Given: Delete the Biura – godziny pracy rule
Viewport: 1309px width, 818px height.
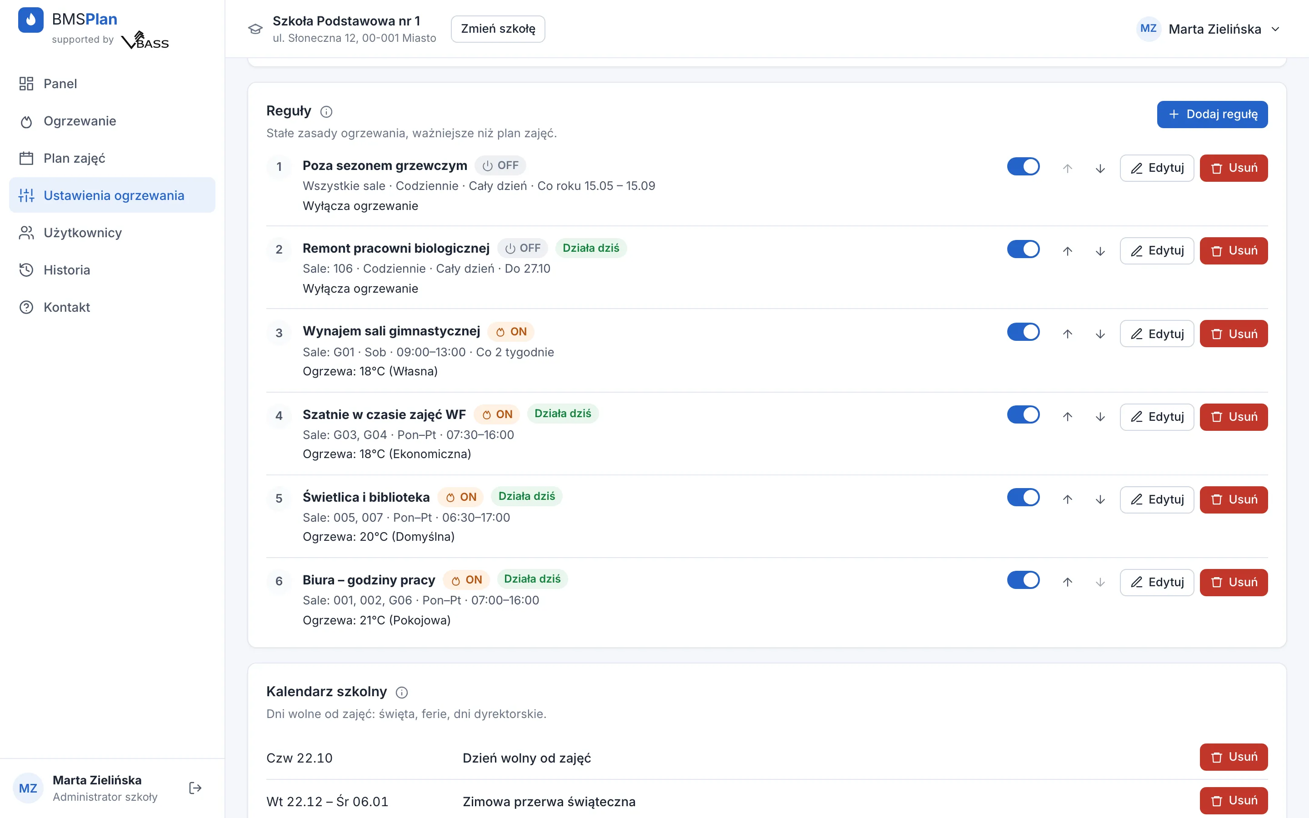Looking at the screenshot, I should tap(1233, 582).
